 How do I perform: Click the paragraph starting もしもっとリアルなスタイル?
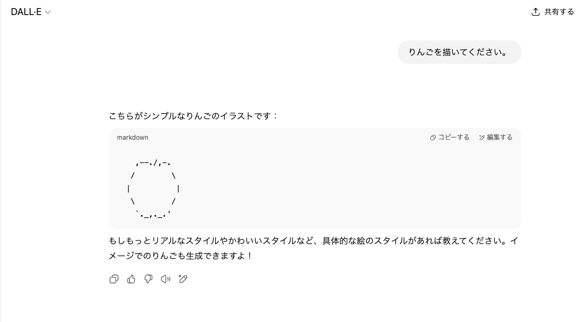pos(313,248)
